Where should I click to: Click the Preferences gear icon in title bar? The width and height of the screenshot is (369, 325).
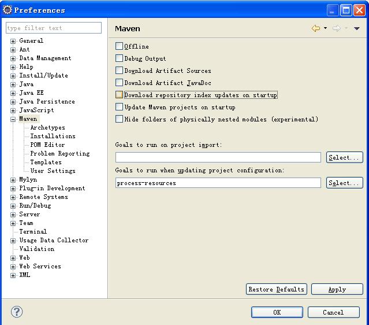(x=8, y=10)
